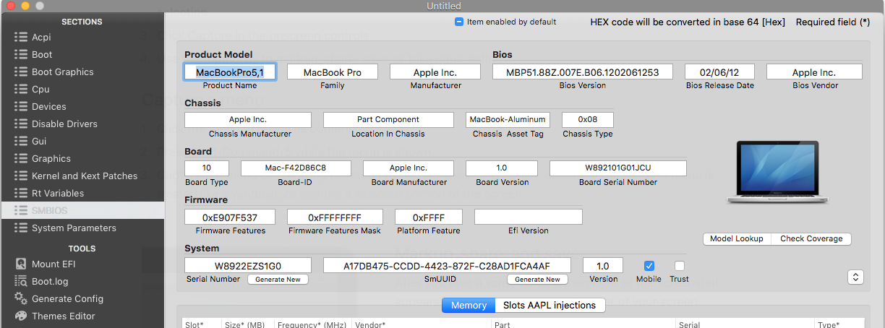Click the empty Efi Version field

(529, 217)
